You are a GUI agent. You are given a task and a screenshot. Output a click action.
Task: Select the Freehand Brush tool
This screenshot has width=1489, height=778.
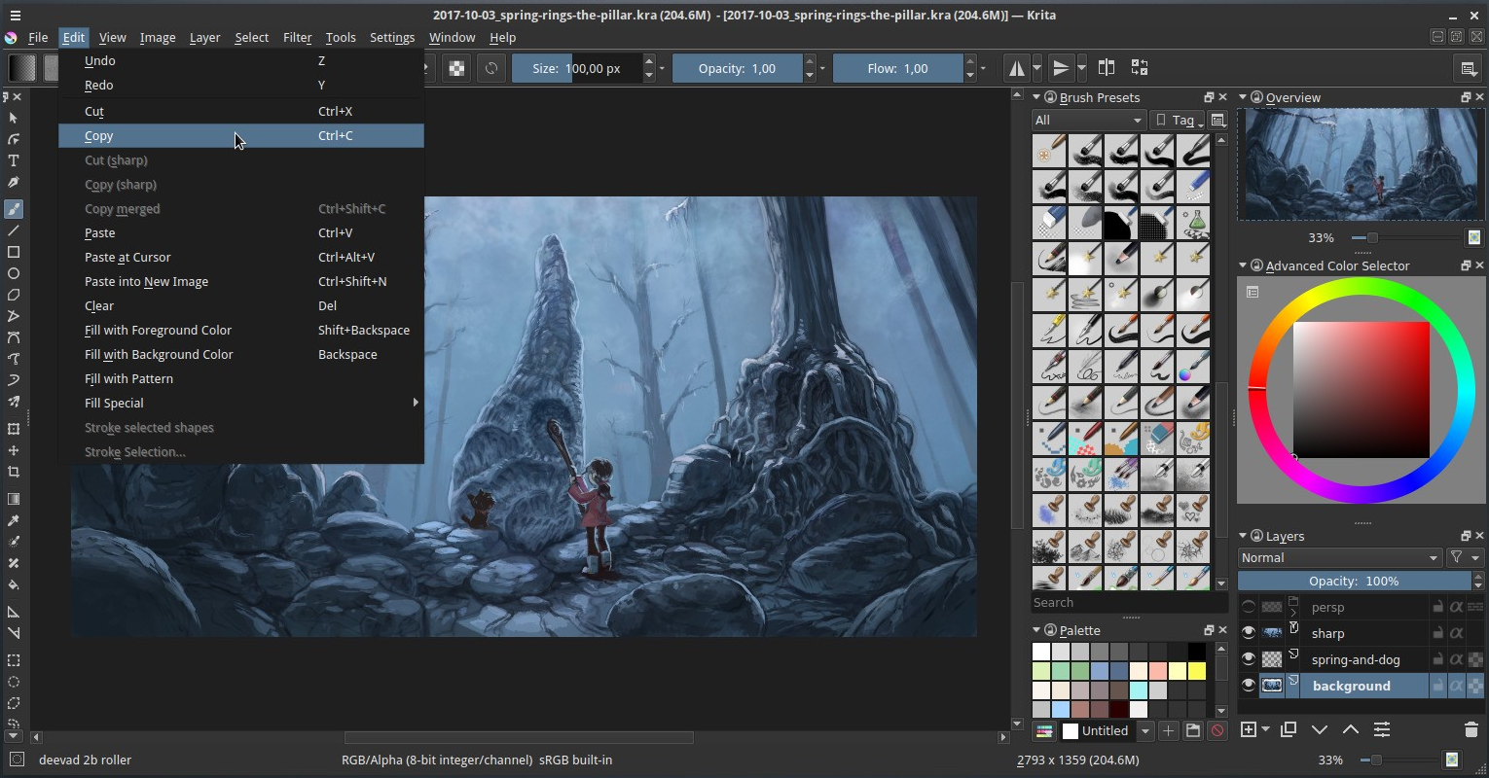[14, 208]
